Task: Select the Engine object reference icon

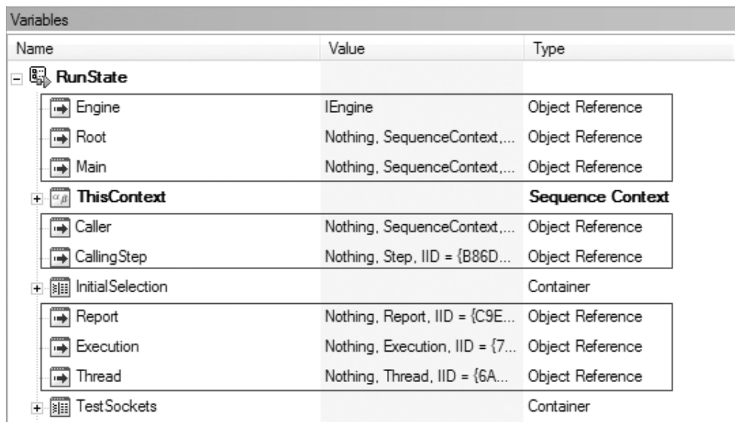Action: (x=60, y=108)
